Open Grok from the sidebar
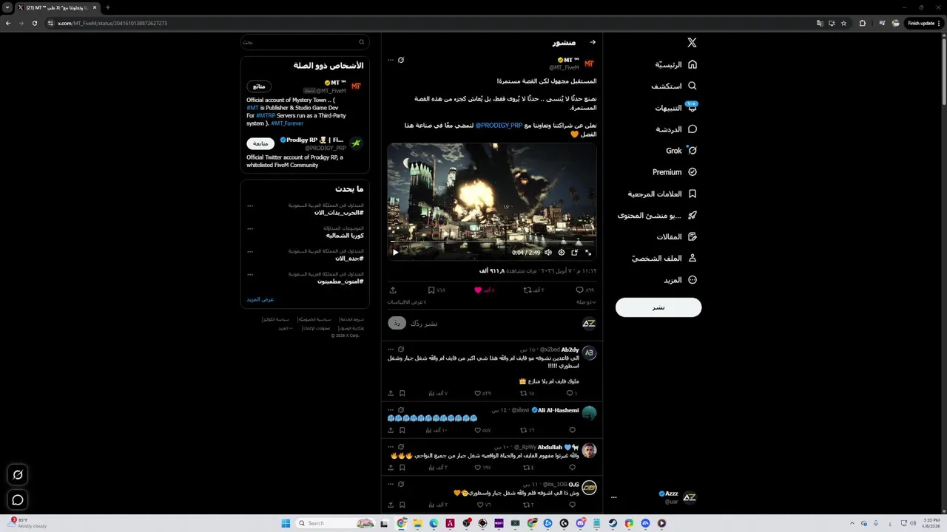 pos(681,151)
